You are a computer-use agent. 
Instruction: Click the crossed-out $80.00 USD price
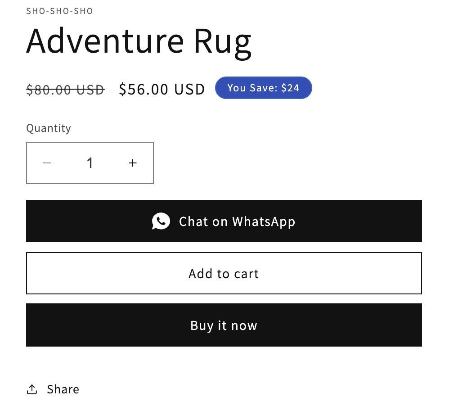pos(65,90)
